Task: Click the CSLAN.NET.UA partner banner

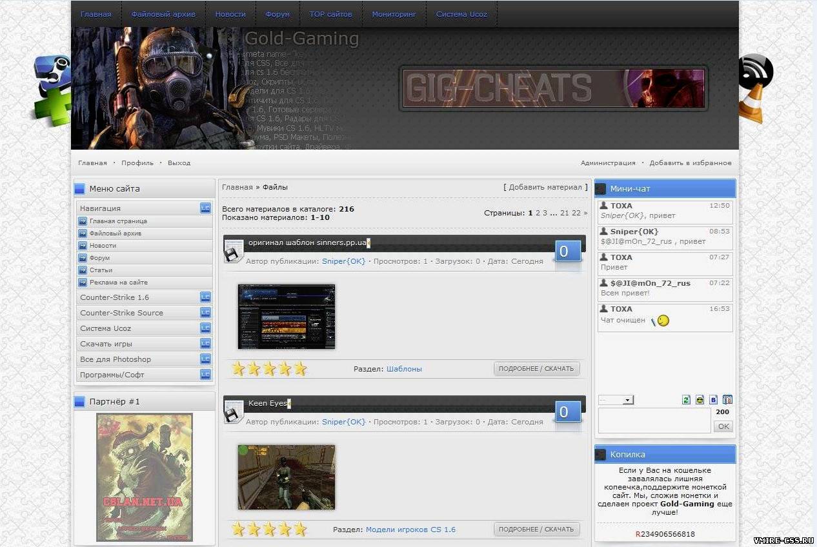Action: tap(145, 477)
